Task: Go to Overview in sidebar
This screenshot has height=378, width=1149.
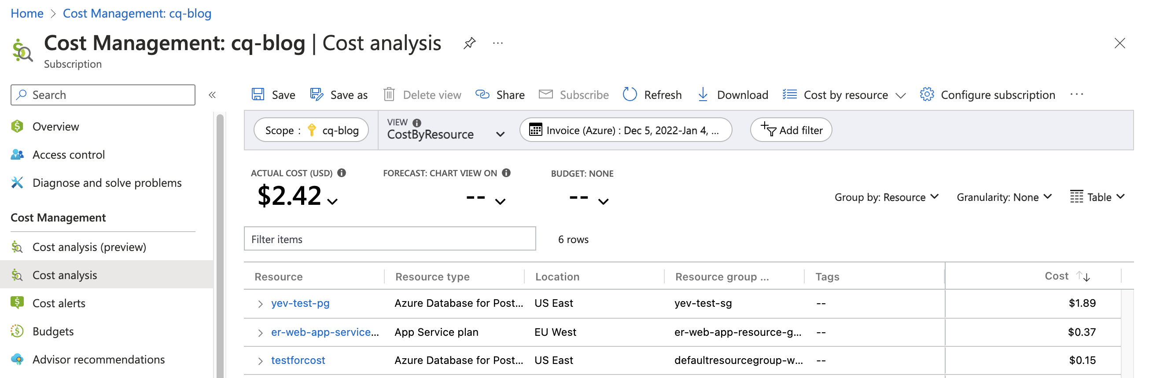Action: coord(56,127)
